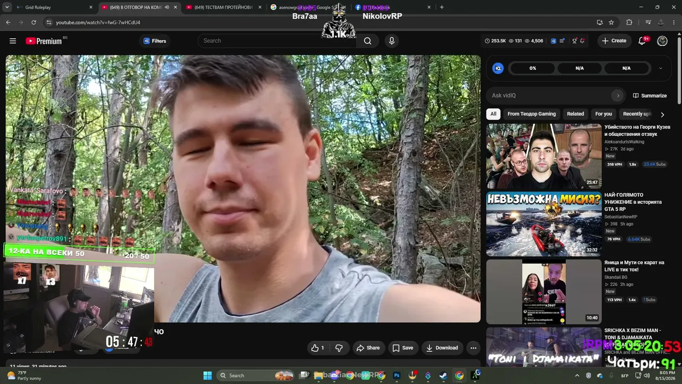This screenshot has height=384, width=682.
Task: Save the video to a playlist
Action: pyautogui.click(x=403, y=348)
